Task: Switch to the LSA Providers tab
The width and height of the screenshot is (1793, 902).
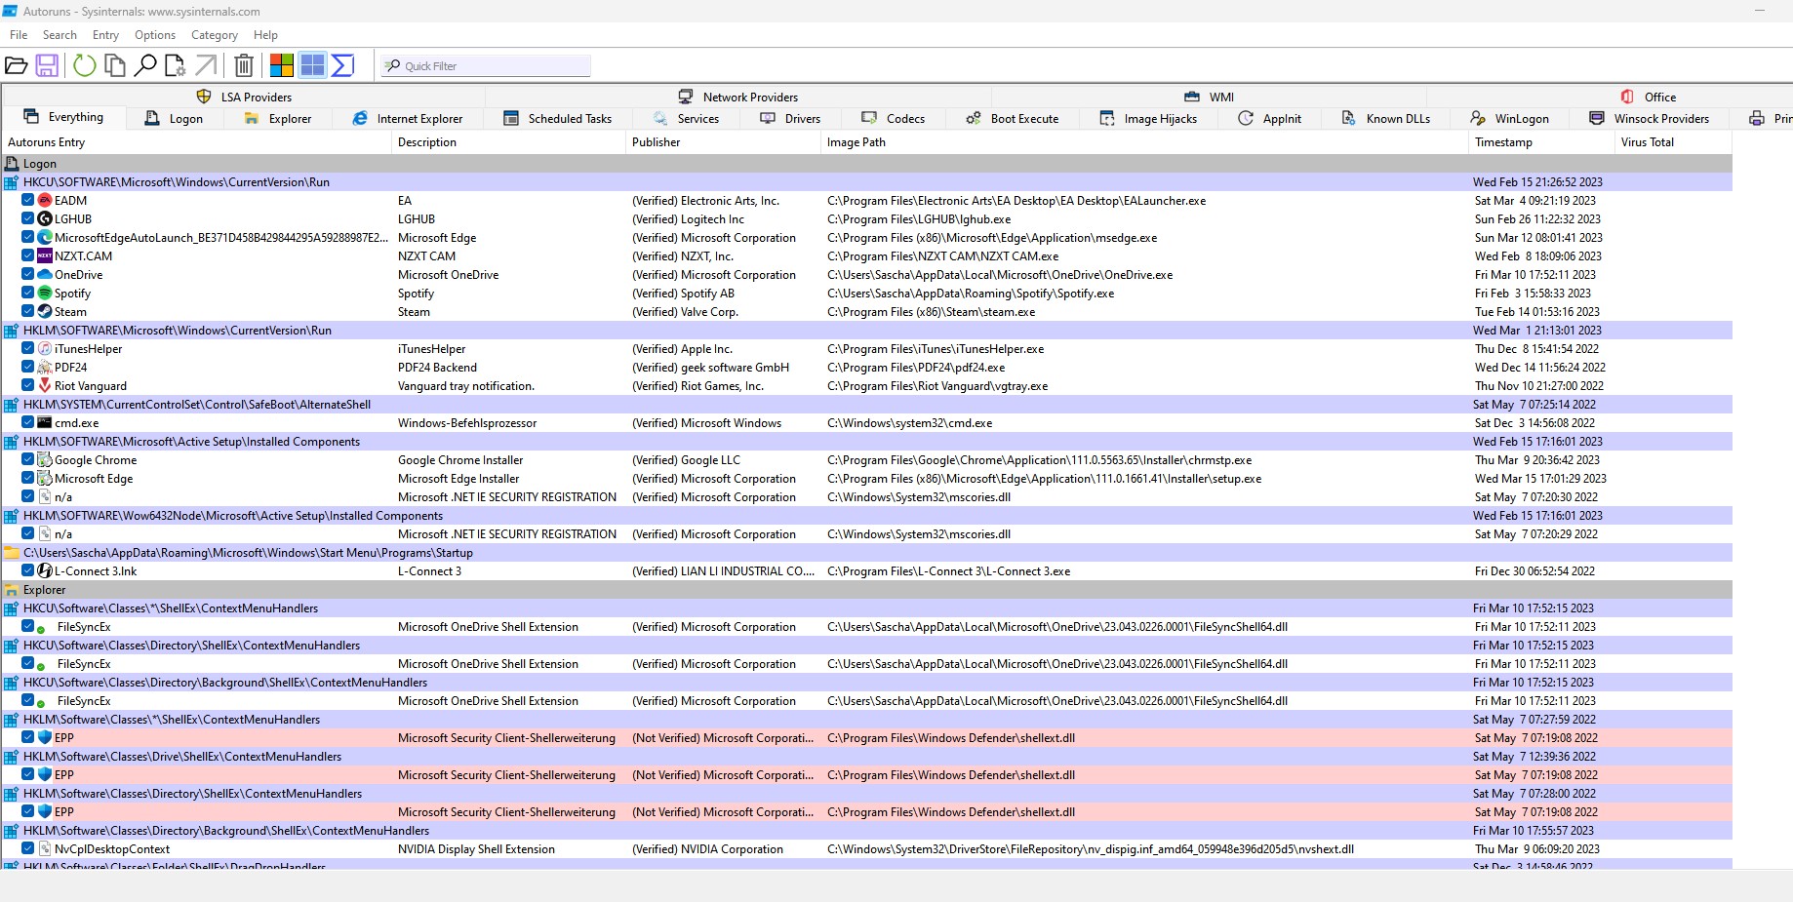Action: [244, 98]
